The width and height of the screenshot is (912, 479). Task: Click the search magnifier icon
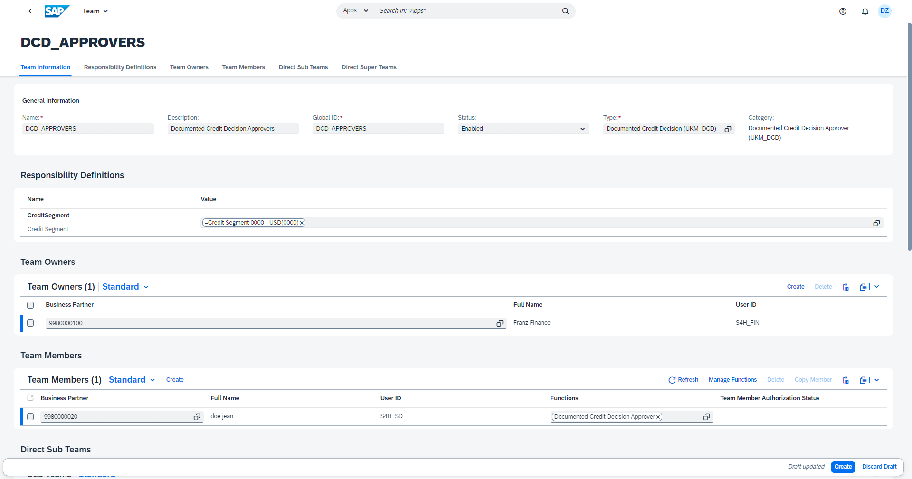point(565,11)
